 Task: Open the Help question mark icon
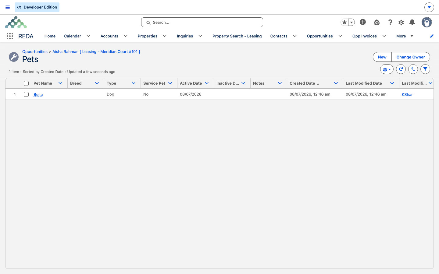390,22
